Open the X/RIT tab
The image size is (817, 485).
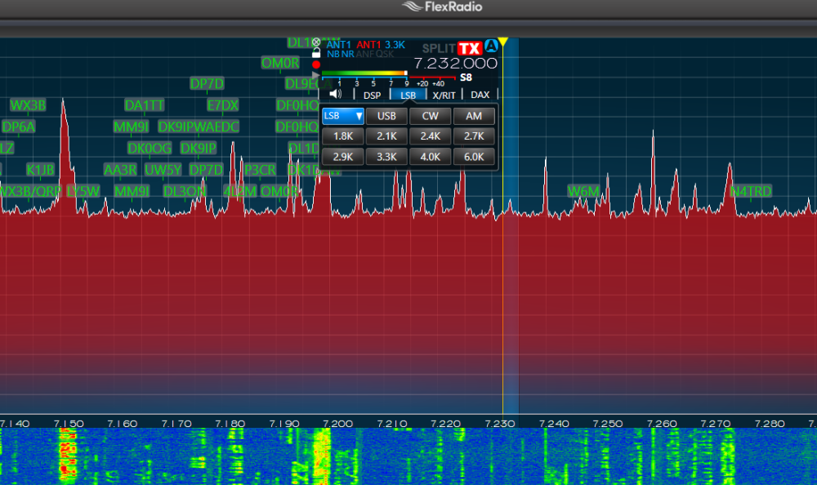point(444,96)
